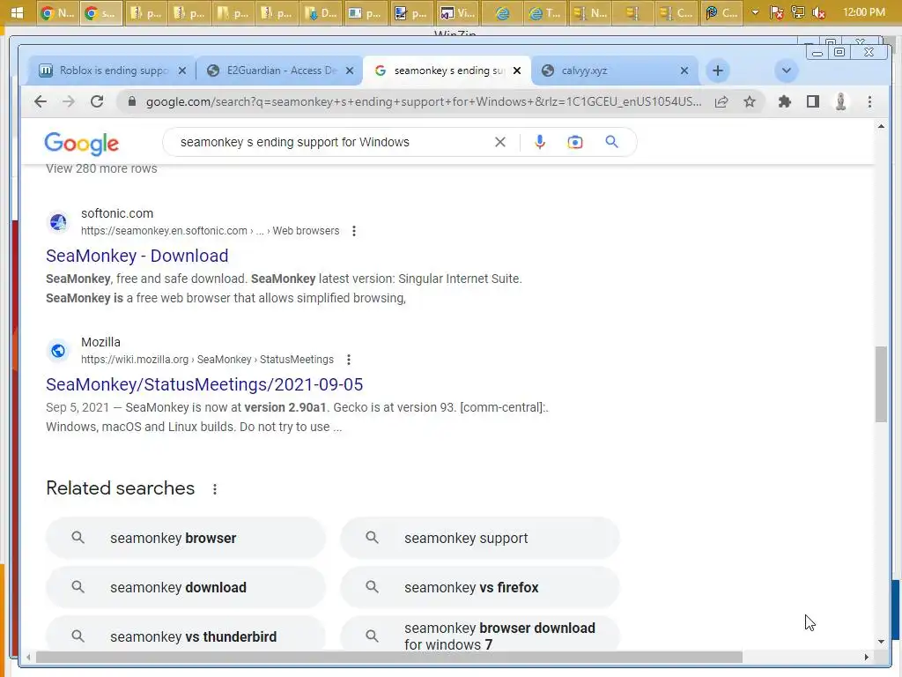Open network icon in system tray
The image size is (902, 677).
798,12
